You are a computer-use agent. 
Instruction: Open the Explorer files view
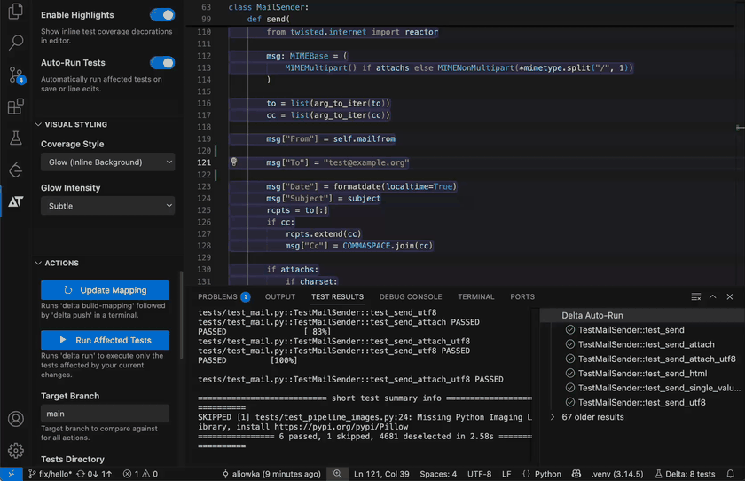(16, 11)
